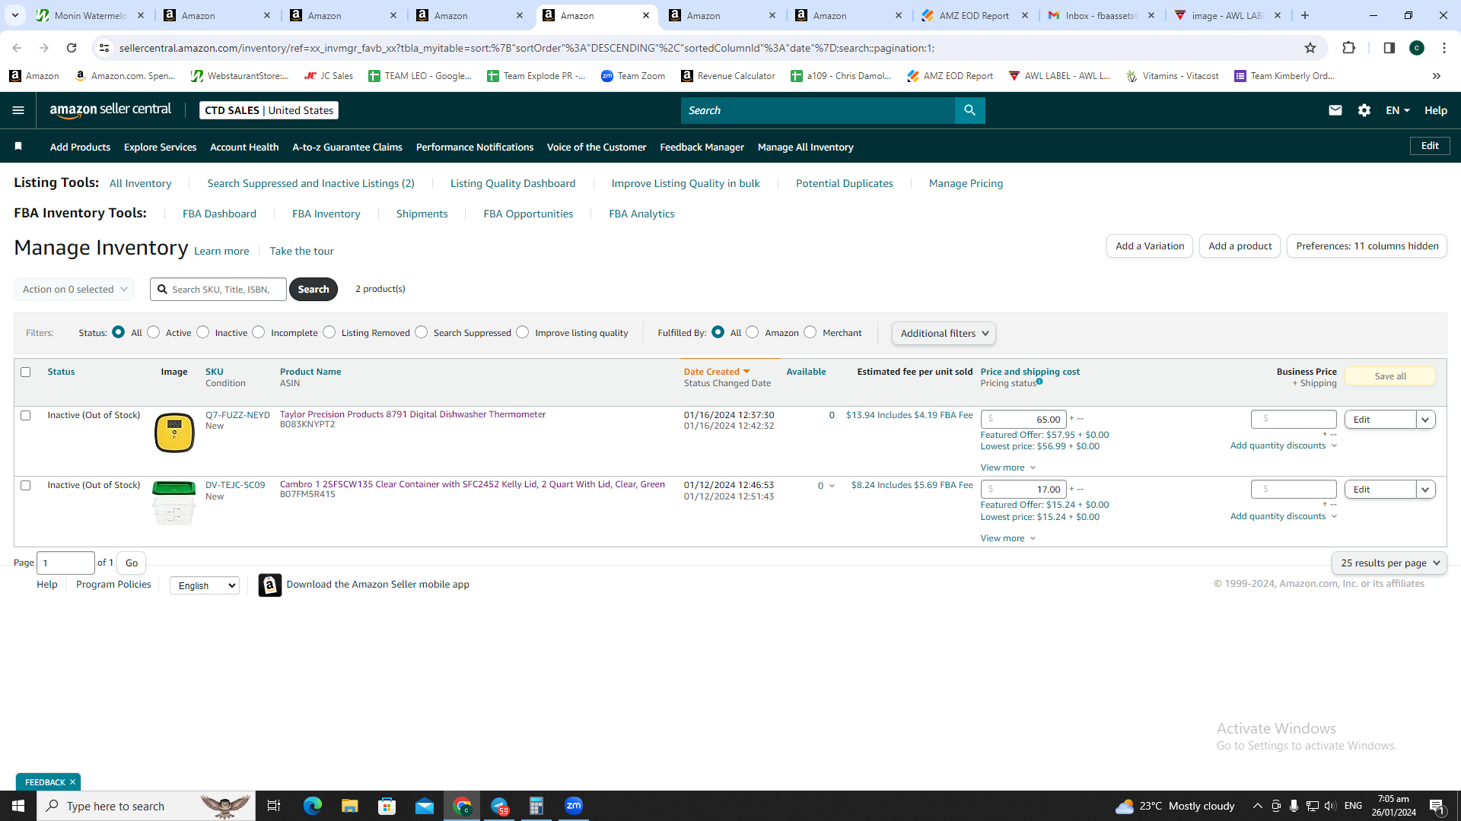The height and width of the screenshot is (821, 1461).
Task: Change the 25 results per page dropdown
Action: pyautogui.click(x=1389, y=563)
